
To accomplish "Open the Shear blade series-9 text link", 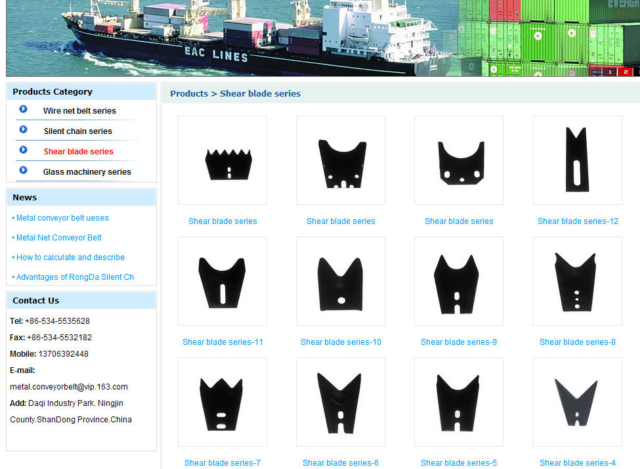I will tap(458, 342).
